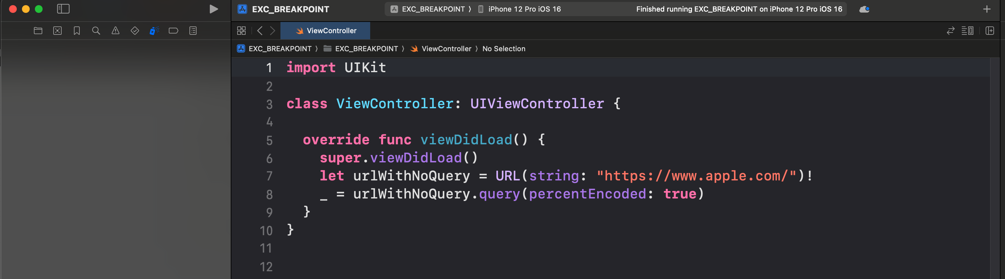Select the debug navigator icon
This screenshot has width=1005, height=279.
[x=154, y=31]
